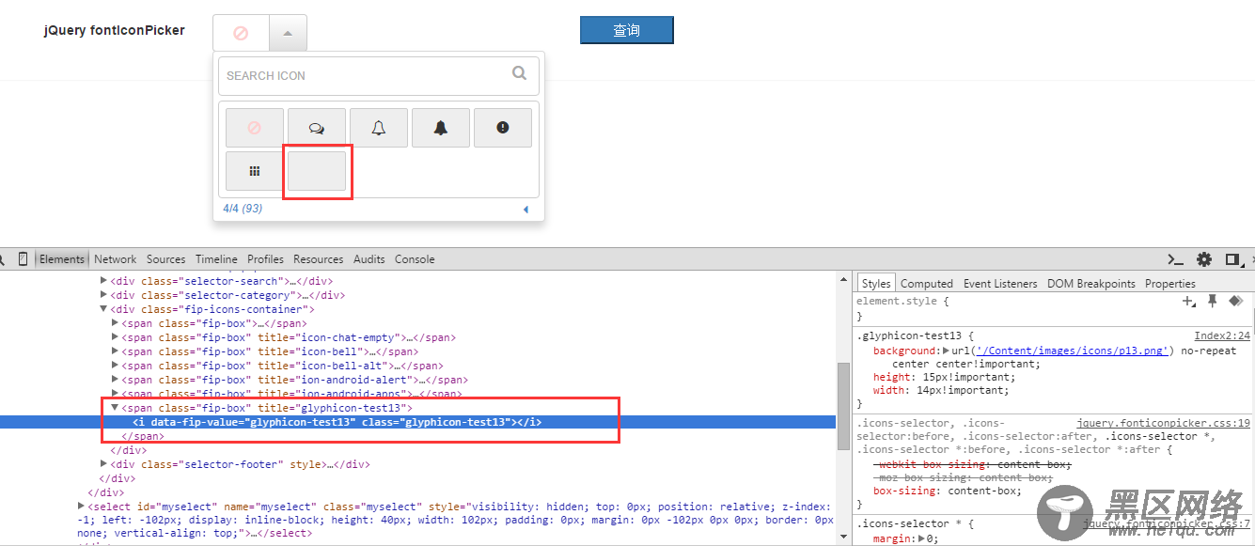Open Index2:24 source link
The height and width of the screenshot is (546, 1255).
(1222, 335)
